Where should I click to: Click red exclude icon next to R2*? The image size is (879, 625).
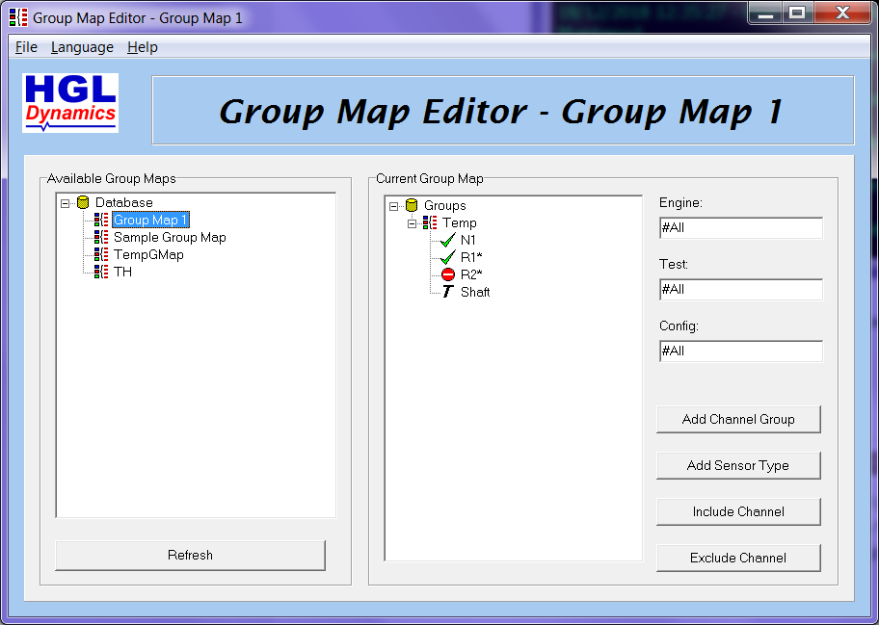[x=448, y=274]
